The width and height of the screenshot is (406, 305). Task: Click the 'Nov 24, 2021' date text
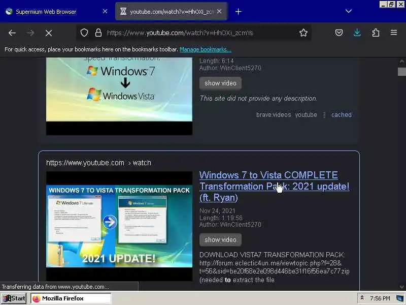point(217,211)
